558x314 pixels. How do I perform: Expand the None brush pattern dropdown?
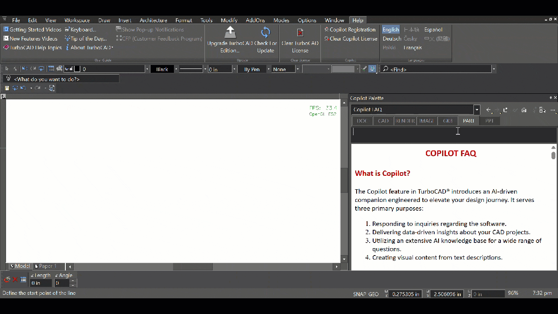298,69
